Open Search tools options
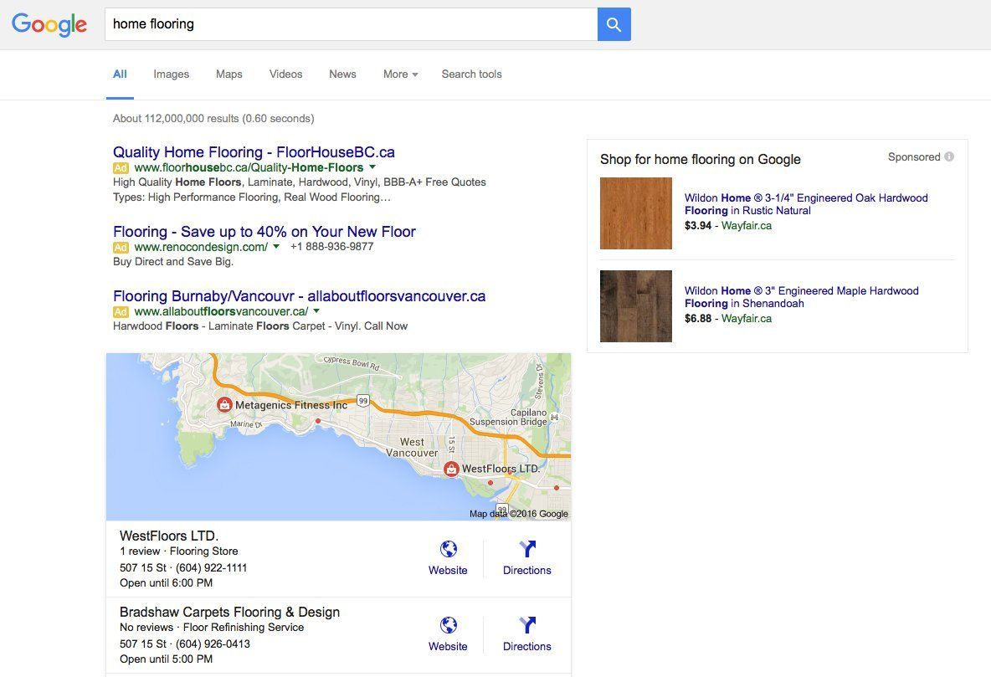Image resolution: width=991 pixels, height=677 pixels. click(471, 74)
